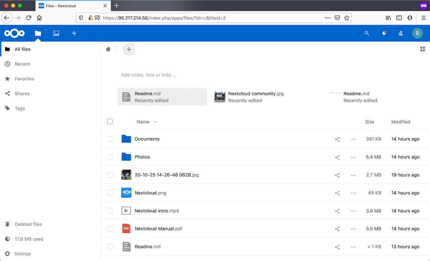Open Firefox library icon

388,18
